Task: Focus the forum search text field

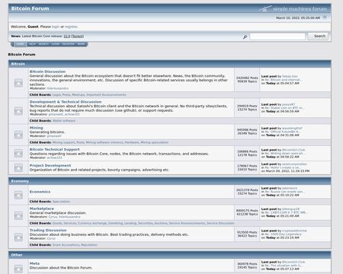Action: [x=277, y=37]
